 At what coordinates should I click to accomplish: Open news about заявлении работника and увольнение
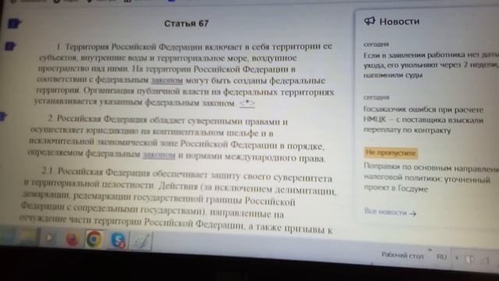431,65
